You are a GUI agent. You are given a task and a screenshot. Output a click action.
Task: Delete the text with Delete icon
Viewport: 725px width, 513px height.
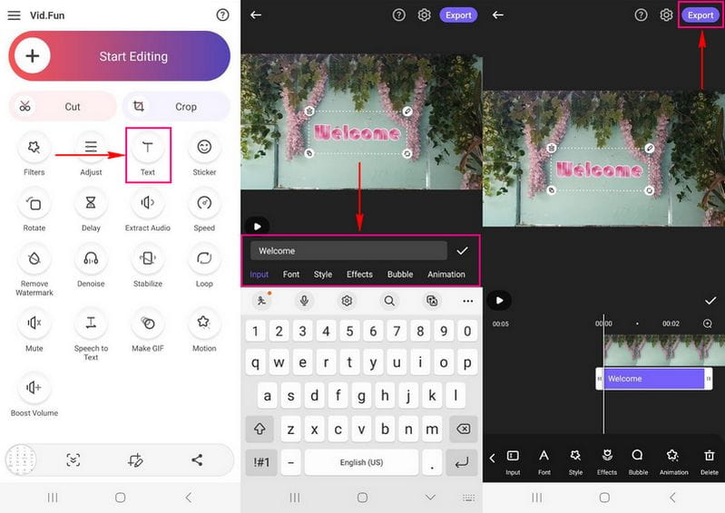(x=710, y=461)
